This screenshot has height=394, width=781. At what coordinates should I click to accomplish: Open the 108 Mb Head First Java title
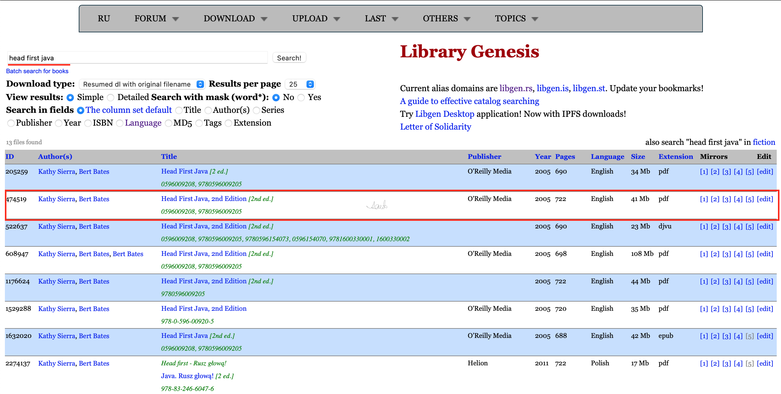204,254
